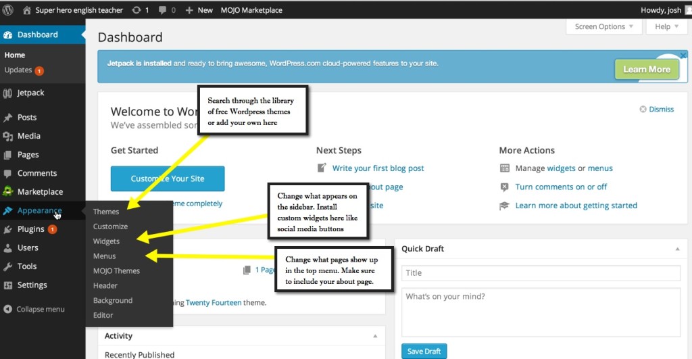
Task: Click the Dismiss welcome panel link
Action: click(661, 109)
